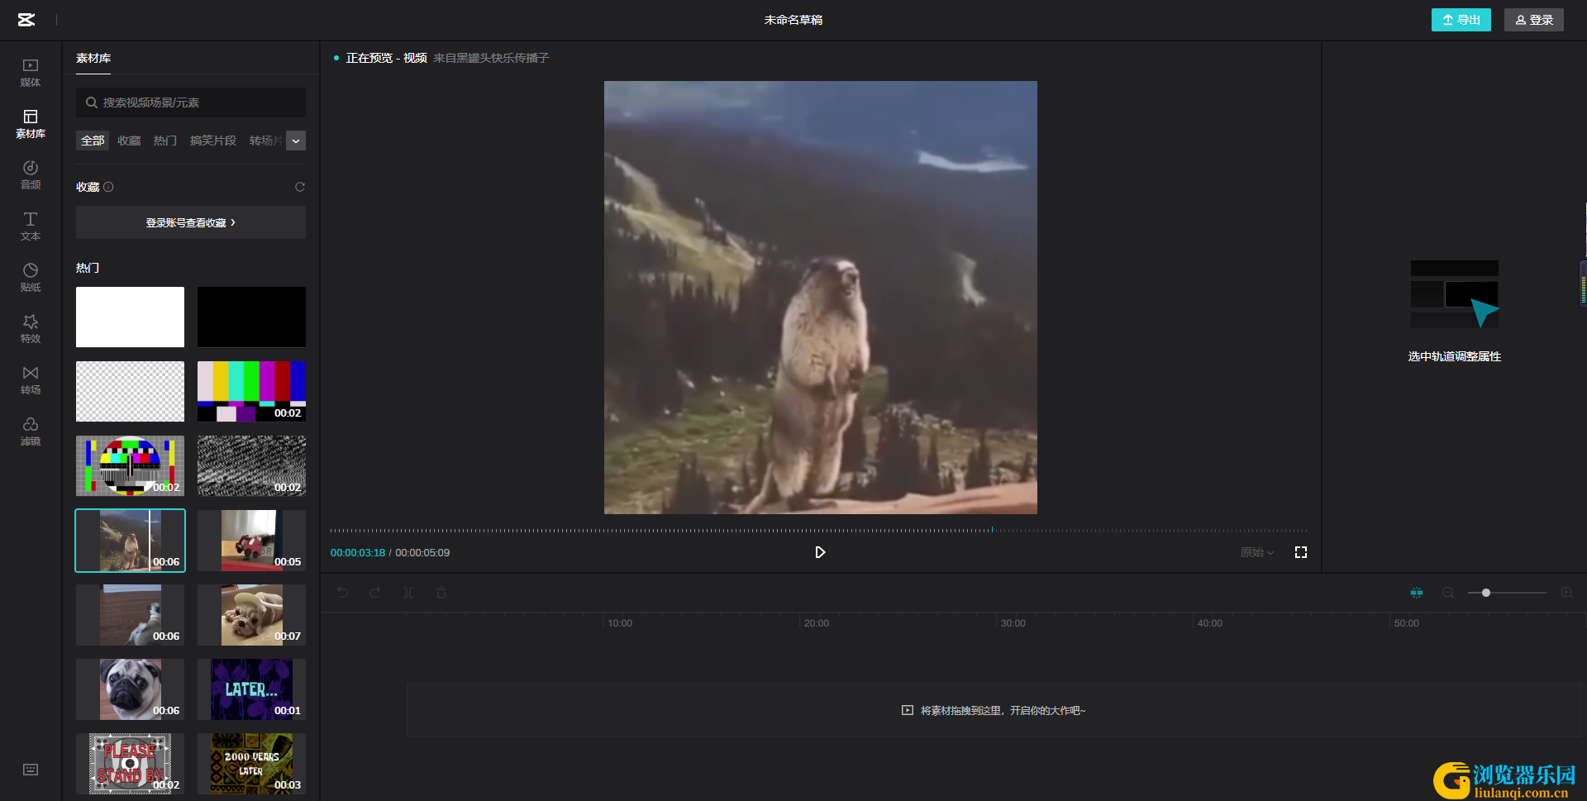Click the 热门 section heading
Image resolution: width=1587 pixels, height=801 pixels.
(88, 268)
